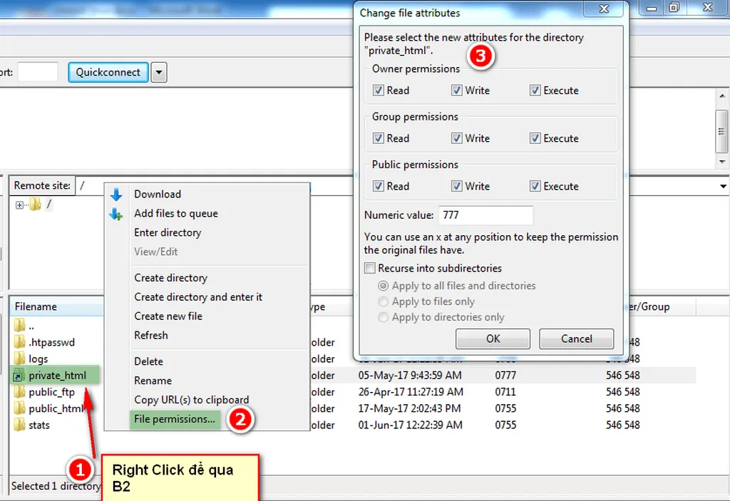730x501 pixels.
Task: Select Apply to directories only option
Action: (383, 317)
